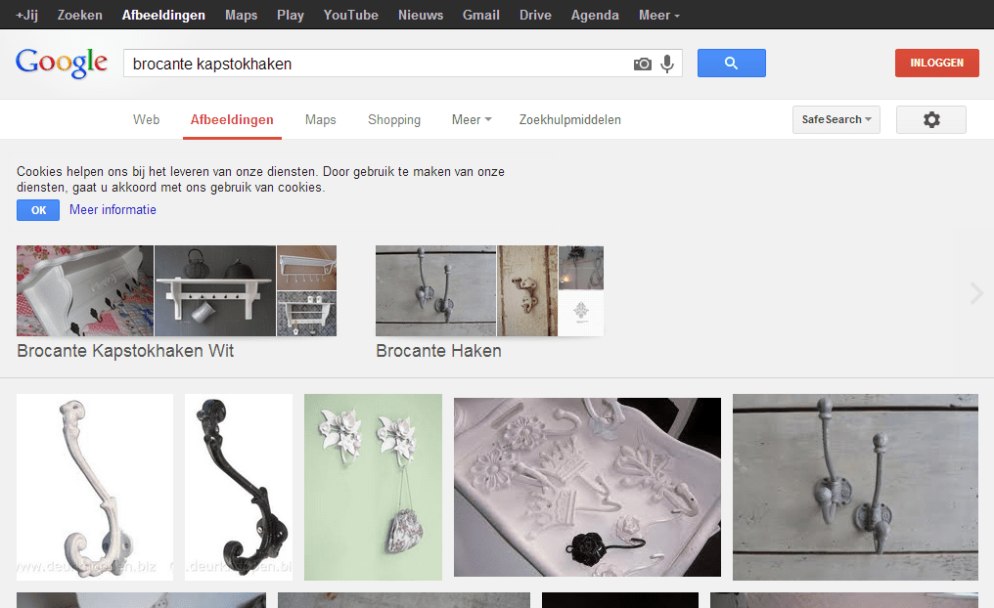Expand the Meer dropdown in top black bar

[x=658, y=16]
